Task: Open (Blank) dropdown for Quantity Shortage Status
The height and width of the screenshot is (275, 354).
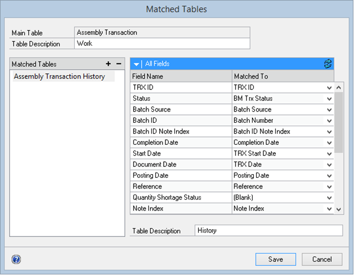Action: coord(329,197)
